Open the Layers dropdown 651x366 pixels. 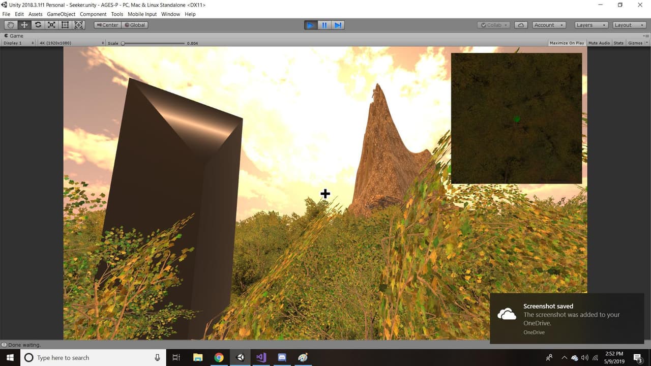[591, 25]
